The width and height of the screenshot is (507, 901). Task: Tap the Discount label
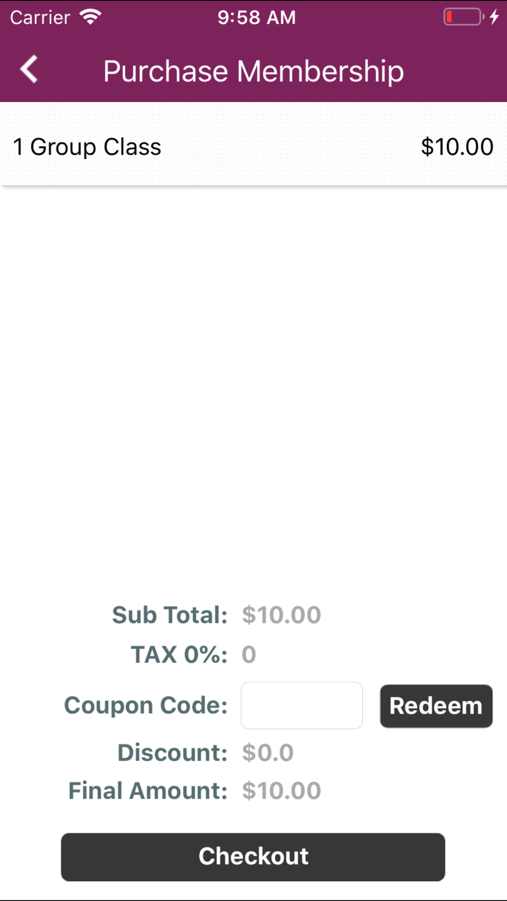click(x=173, y=753)
